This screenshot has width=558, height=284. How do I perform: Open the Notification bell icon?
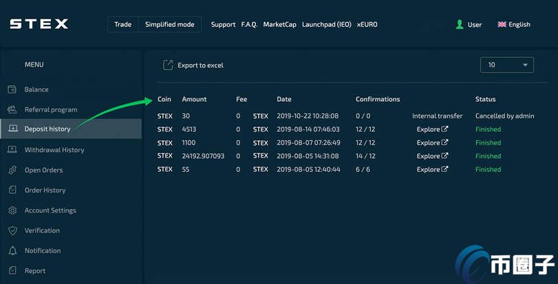click(12, 250)
